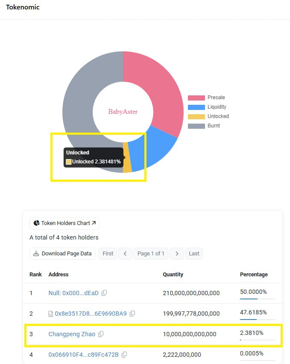The image size is (290, 364).
Task: Click the pie chart icon in Token Holders Chart
Action: pos(36,223)
